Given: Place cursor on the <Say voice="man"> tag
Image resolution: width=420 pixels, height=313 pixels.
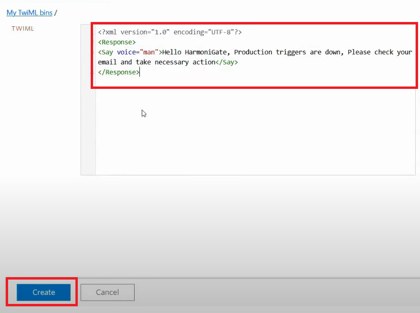Looking at the screenshot, I should (x=130, y=52).
